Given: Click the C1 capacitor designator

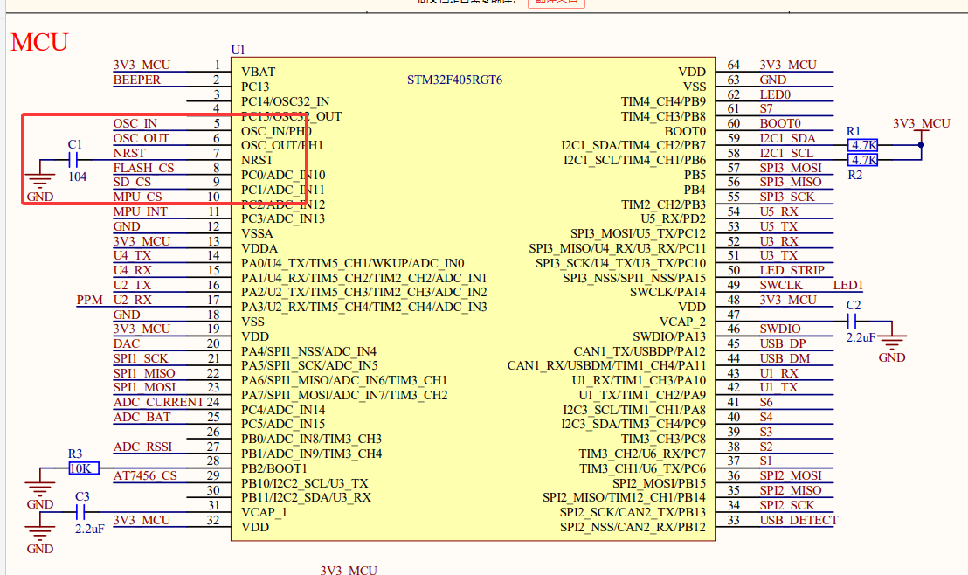Looking at the screenshot, I should tap(75, 144).
